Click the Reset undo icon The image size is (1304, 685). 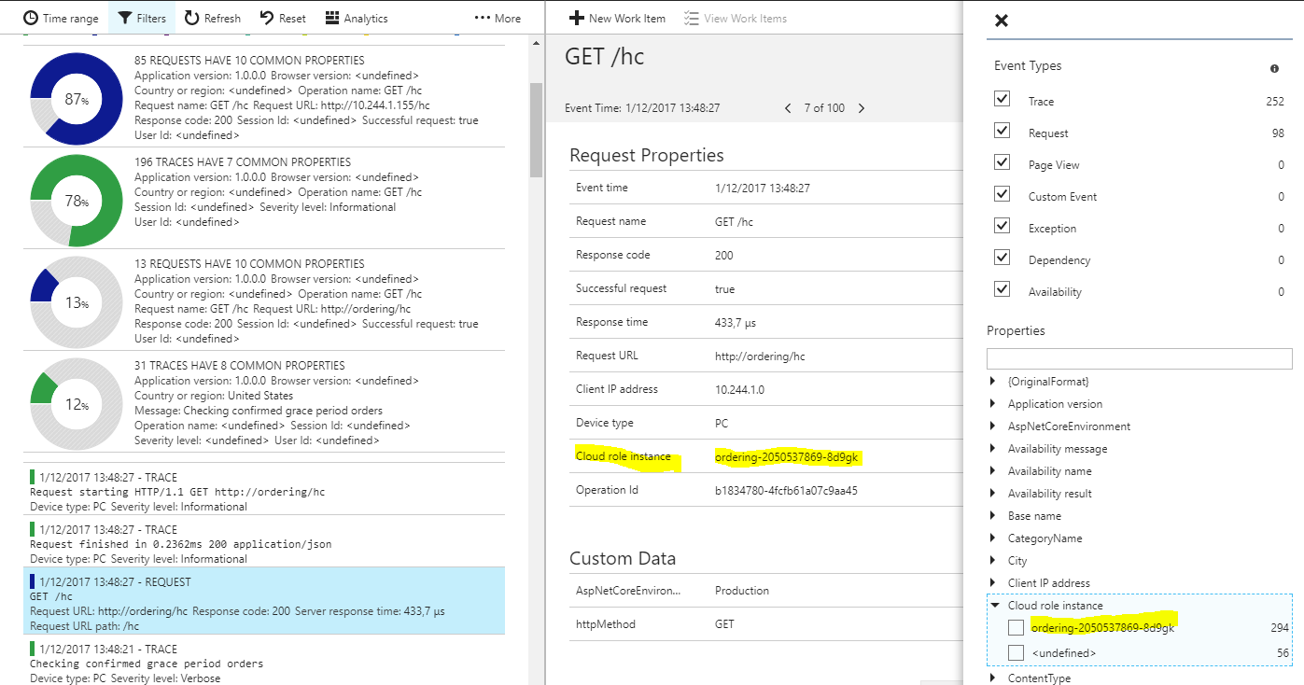point(266,18)
